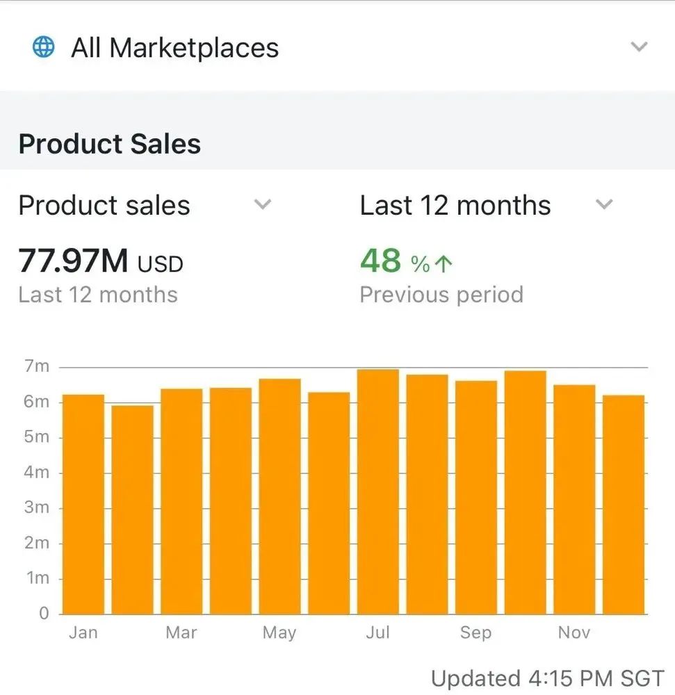The height and width of the screenshot is (695, 675).
Task: Select the December sales bar
Action: coord(624,504)
